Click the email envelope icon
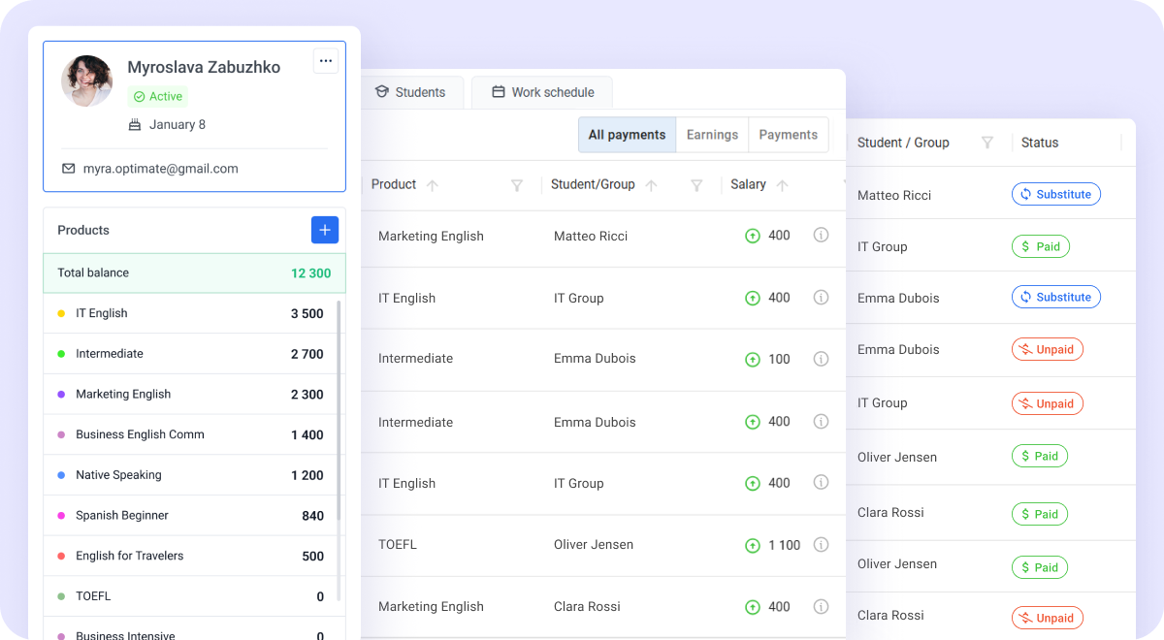1164x640 pixels. click(x=69, y=168)
